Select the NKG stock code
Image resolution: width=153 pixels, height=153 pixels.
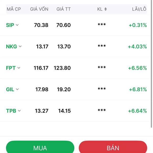click(x=11, y=46)
